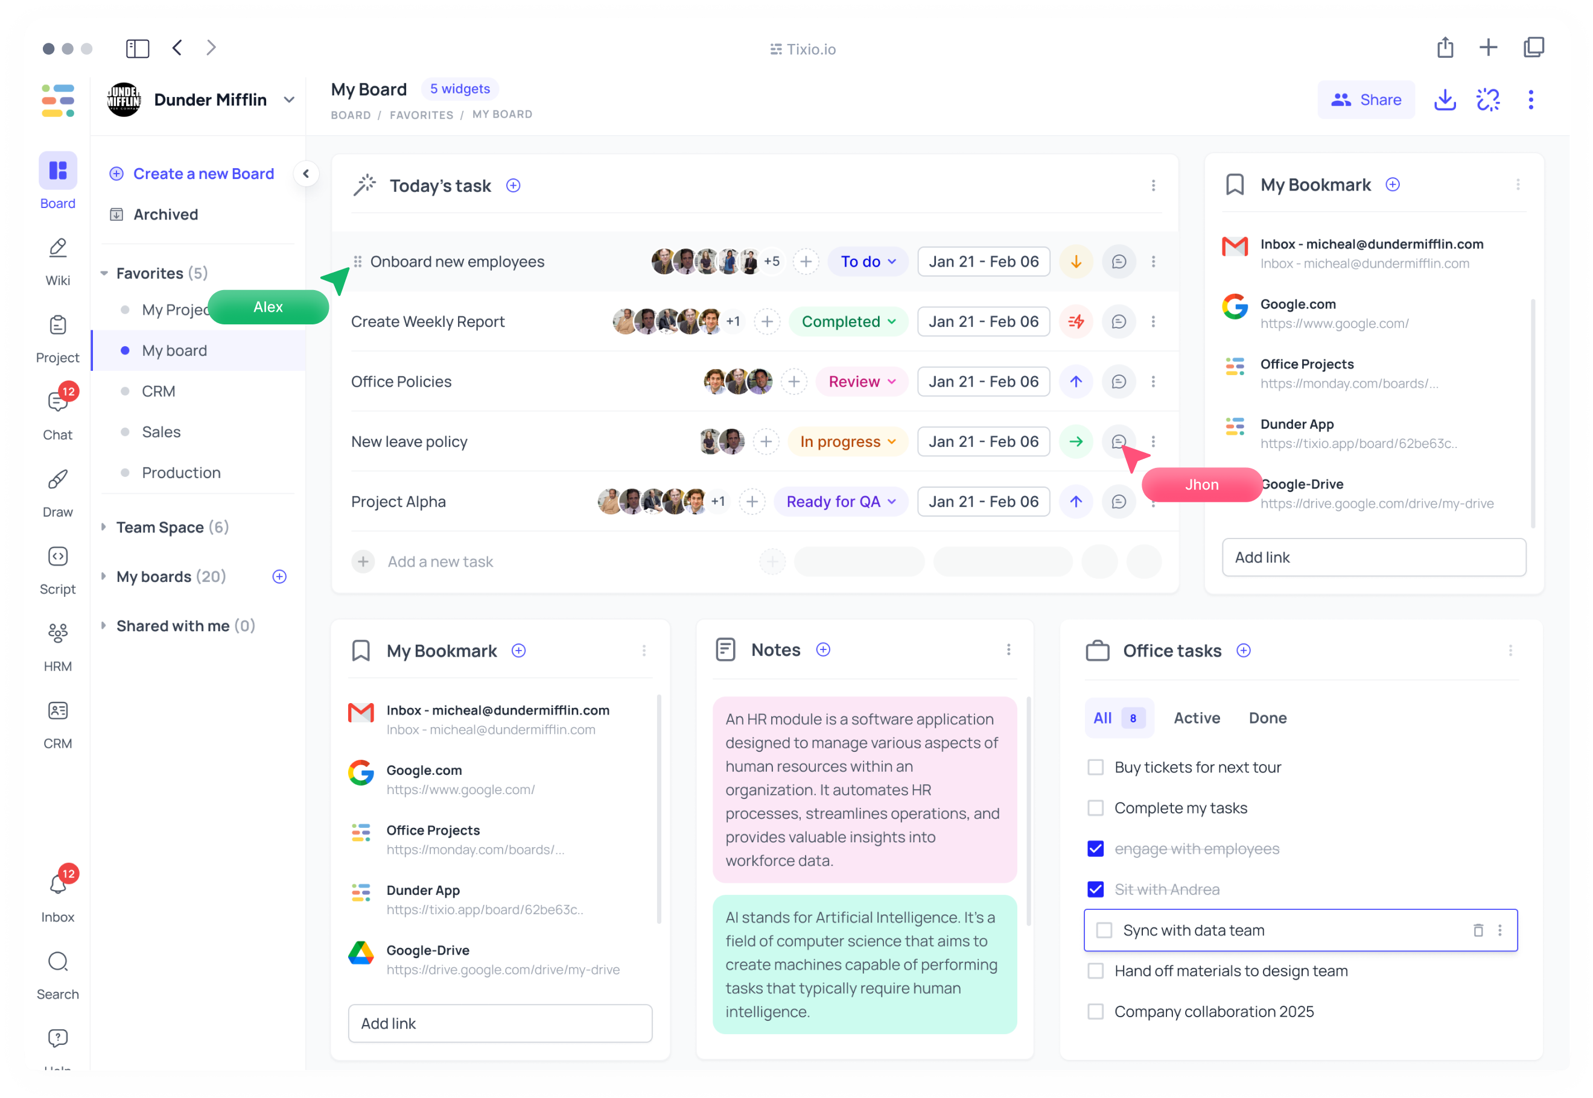Open the Dunder Mifflin workspace dropdown
The width and height of the screenshot is (1593, 1098).
point(289,99)
